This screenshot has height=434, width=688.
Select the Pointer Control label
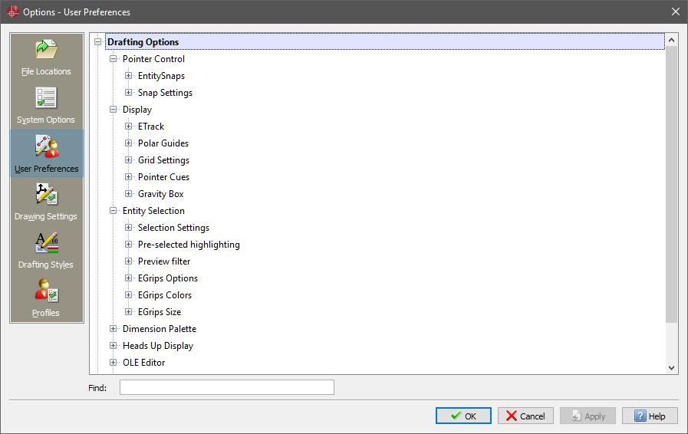coord(153,59)
